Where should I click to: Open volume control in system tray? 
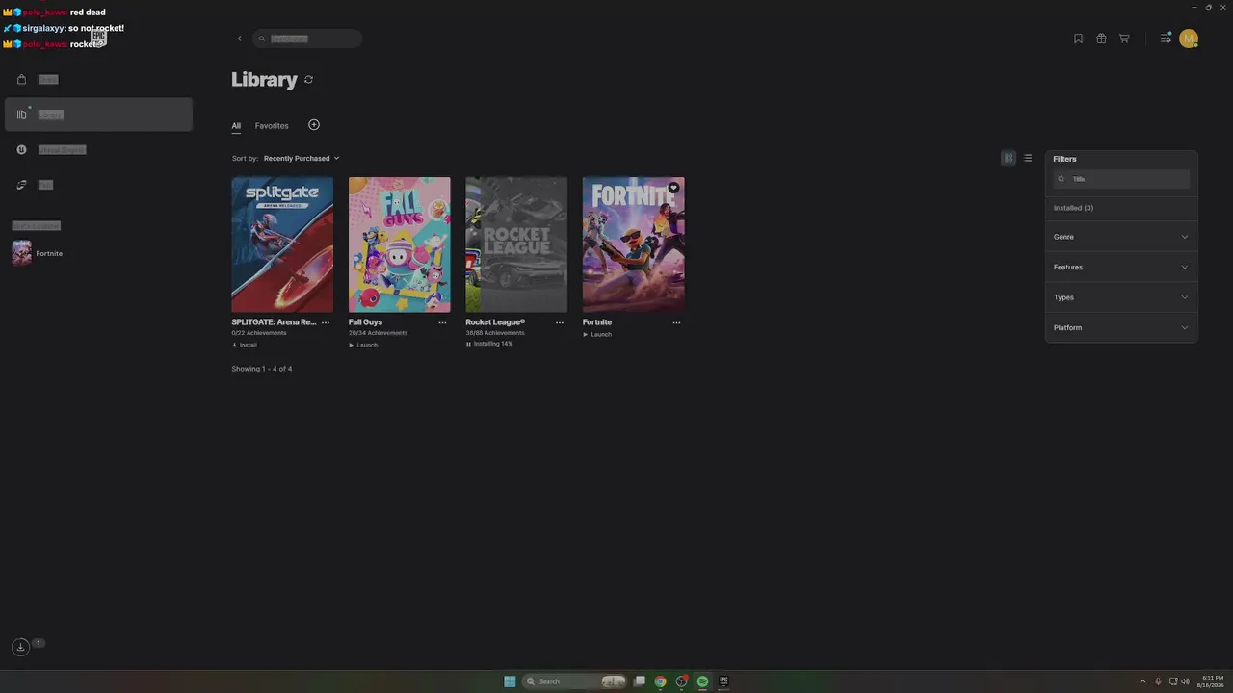(x=1185, y=681)
